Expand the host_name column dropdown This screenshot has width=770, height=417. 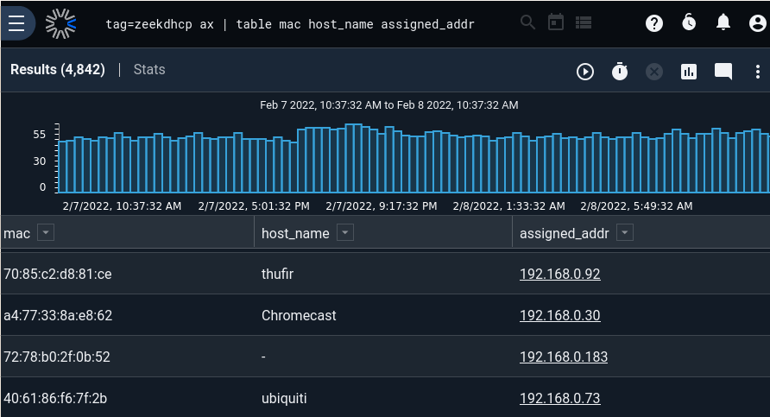pyautogui.click(x=344, y=232)
